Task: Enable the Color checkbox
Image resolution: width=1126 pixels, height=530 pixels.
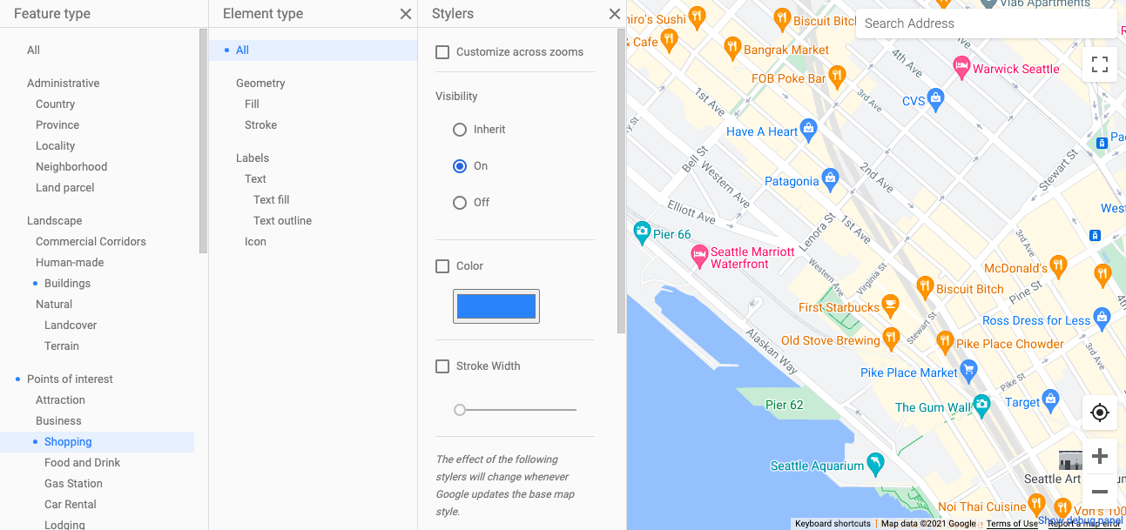Action: pyautogui.click(x=442, y=266)
